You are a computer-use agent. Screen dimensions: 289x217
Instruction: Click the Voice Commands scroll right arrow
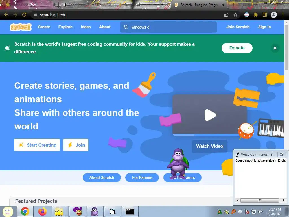coord(284,200)
